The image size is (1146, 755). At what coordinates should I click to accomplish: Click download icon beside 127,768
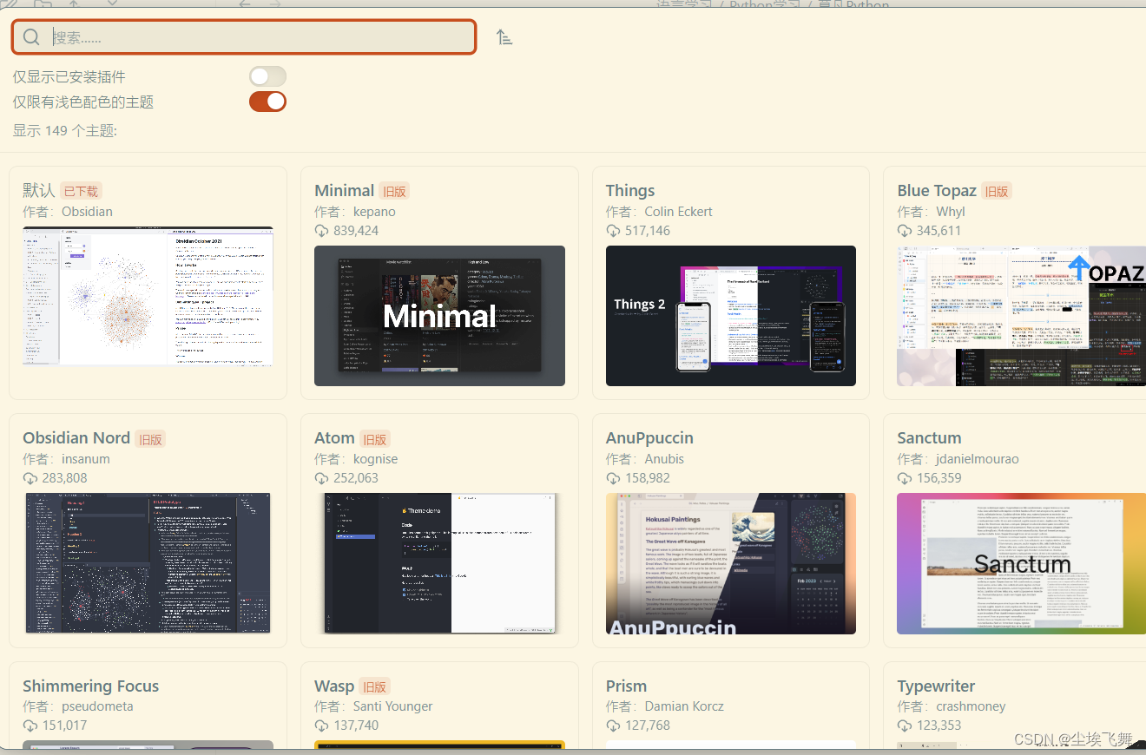[x=613, y=725]
